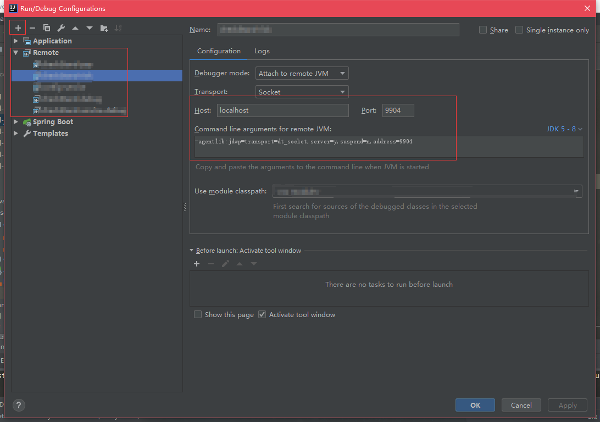Select the Application tree label
Screen dimensions: 600x422
(52, 41)
